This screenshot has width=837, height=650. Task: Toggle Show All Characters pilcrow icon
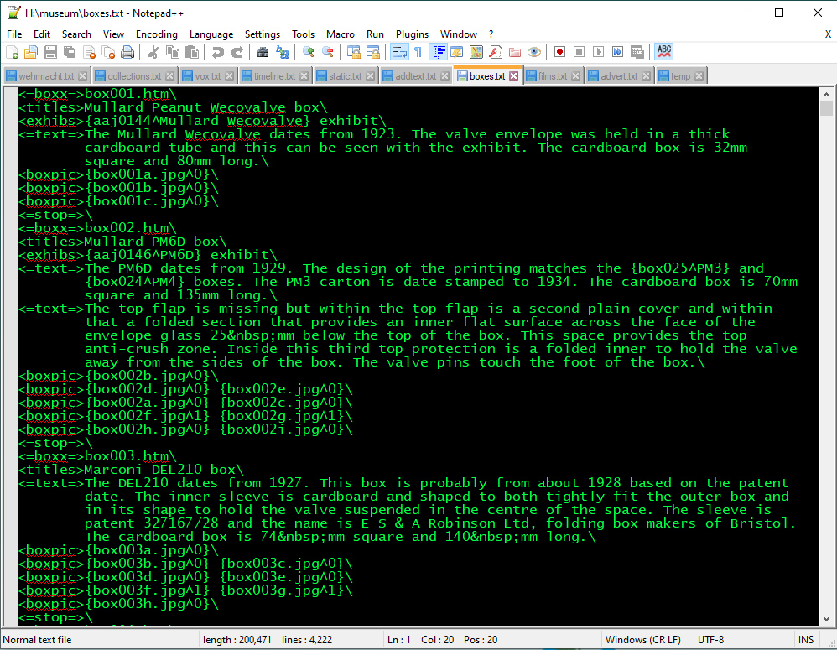pos(418,52)
